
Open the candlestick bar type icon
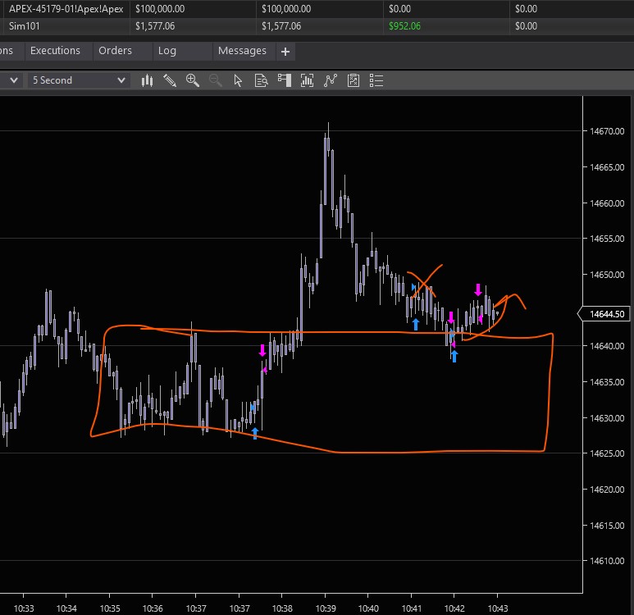[147, 80]
